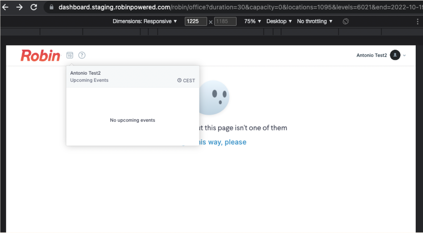Click the width field showing 1225
Viewport: 423px width, 233px height.
tap(196, 21)
